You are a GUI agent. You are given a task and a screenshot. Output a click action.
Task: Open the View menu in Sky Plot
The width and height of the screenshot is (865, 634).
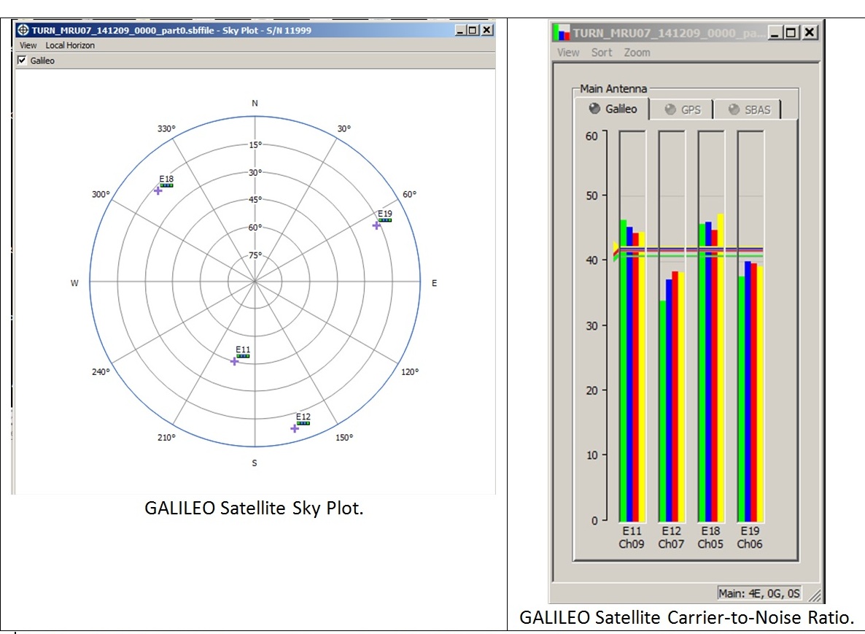pos(28,45)
